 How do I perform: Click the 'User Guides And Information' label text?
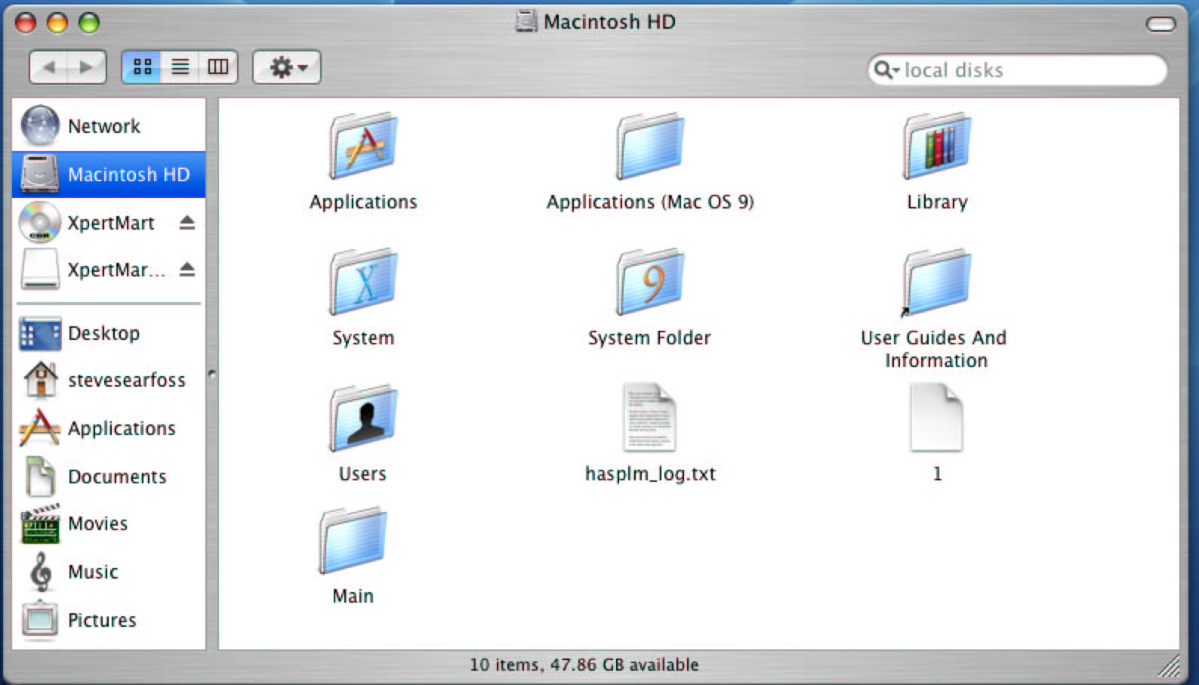(935, 348)
